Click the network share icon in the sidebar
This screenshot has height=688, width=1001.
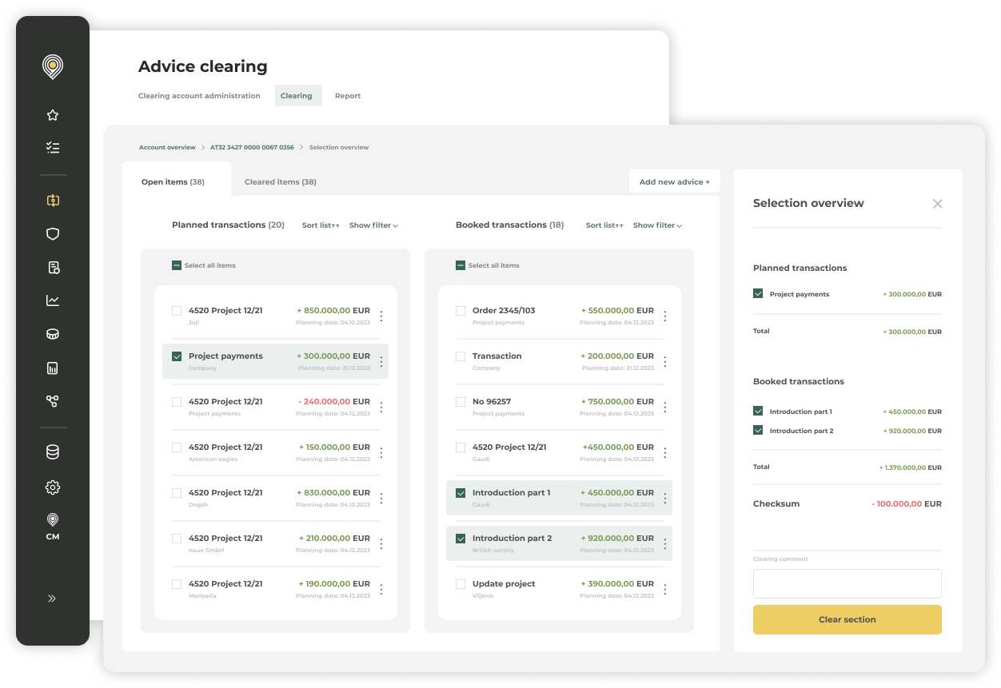[52, 401]
